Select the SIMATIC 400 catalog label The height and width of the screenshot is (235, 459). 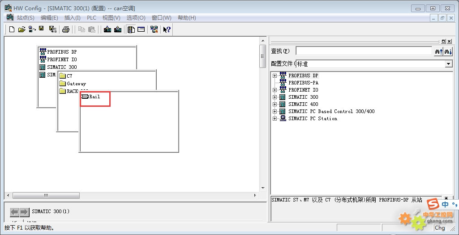click(x=303, y=104)
